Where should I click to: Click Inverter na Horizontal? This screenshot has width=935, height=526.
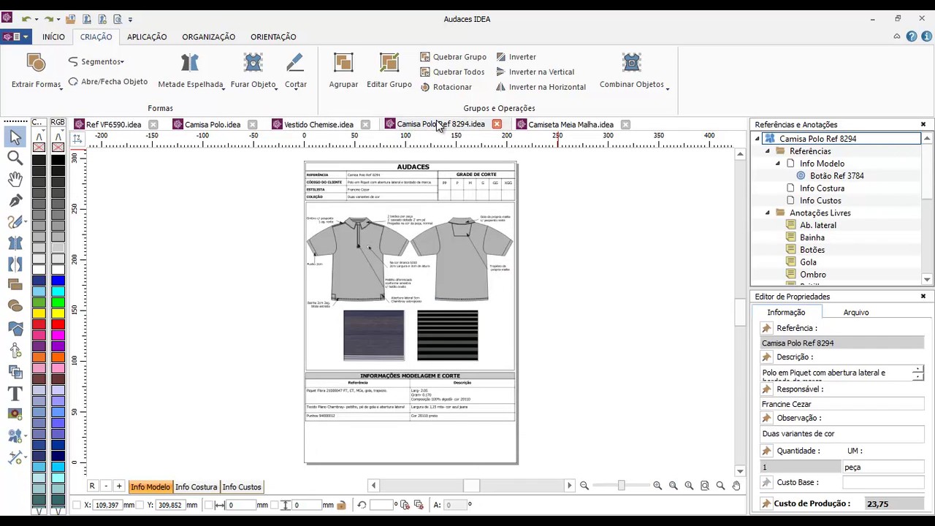[x=541, y=87]
